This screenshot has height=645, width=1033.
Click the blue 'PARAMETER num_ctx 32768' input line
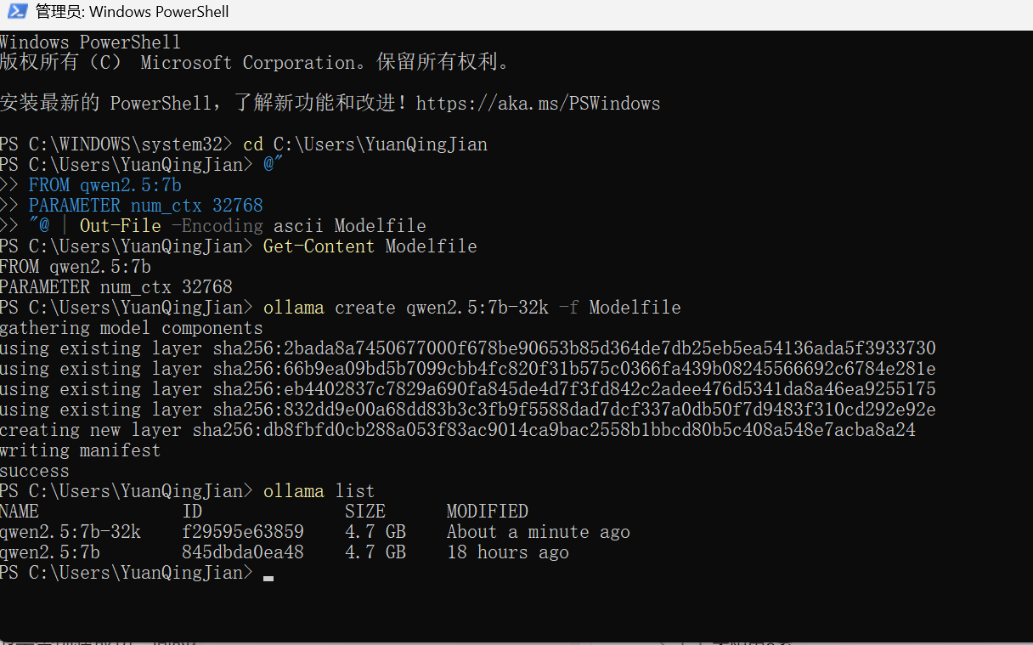(146, 206)
